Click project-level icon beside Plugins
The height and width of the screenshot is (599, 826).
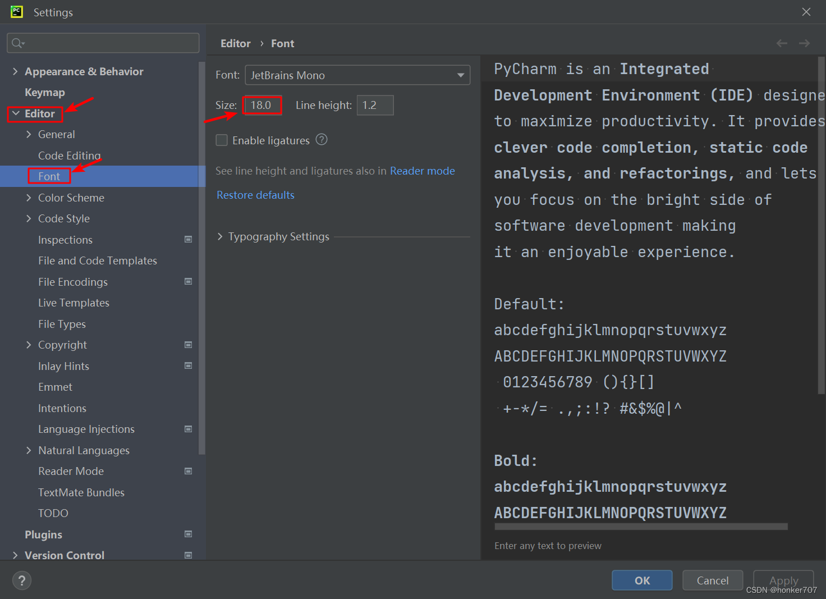[x=189, y=534]
